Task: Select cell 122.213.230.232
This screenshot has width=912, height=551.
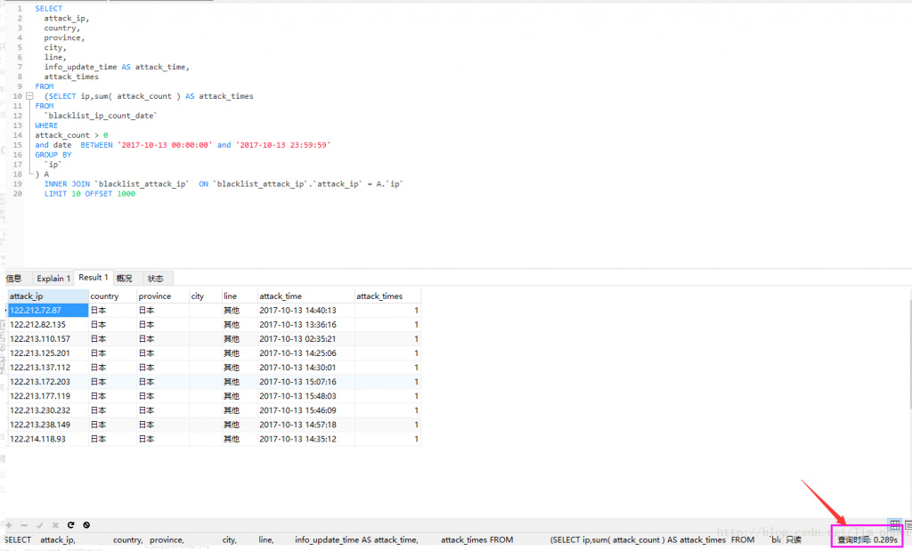Action: click(48, 410)
